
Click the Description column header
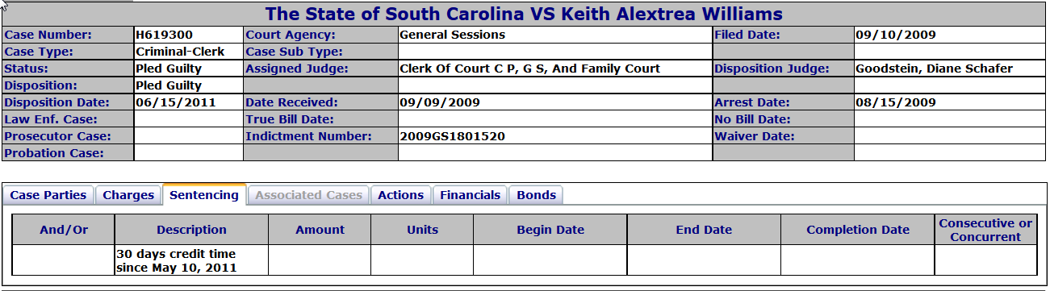point(191,230)
